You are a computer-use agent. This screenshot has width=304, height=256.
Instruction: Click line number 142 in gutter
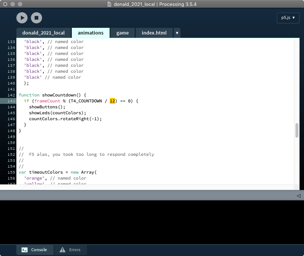coord(11,95)
